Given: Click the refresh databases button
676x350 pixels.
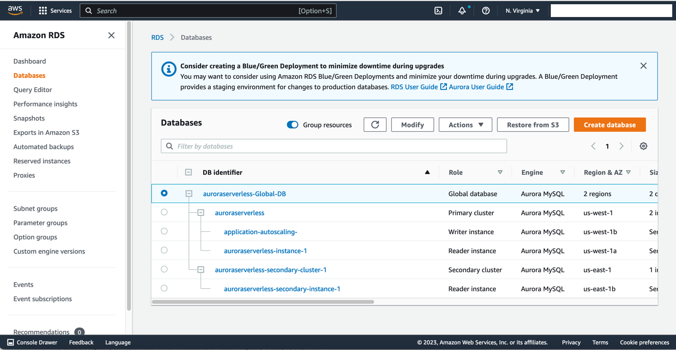Looking at the screenshot, I should click(x=375, y=125).
